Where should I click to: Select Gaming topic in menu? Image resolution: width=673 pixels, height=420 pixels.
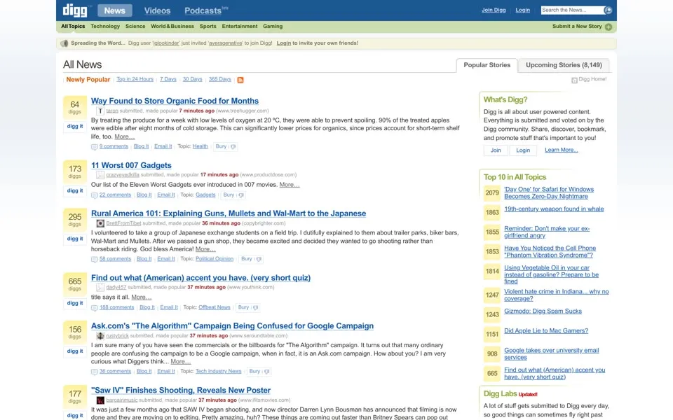point(273,26)
